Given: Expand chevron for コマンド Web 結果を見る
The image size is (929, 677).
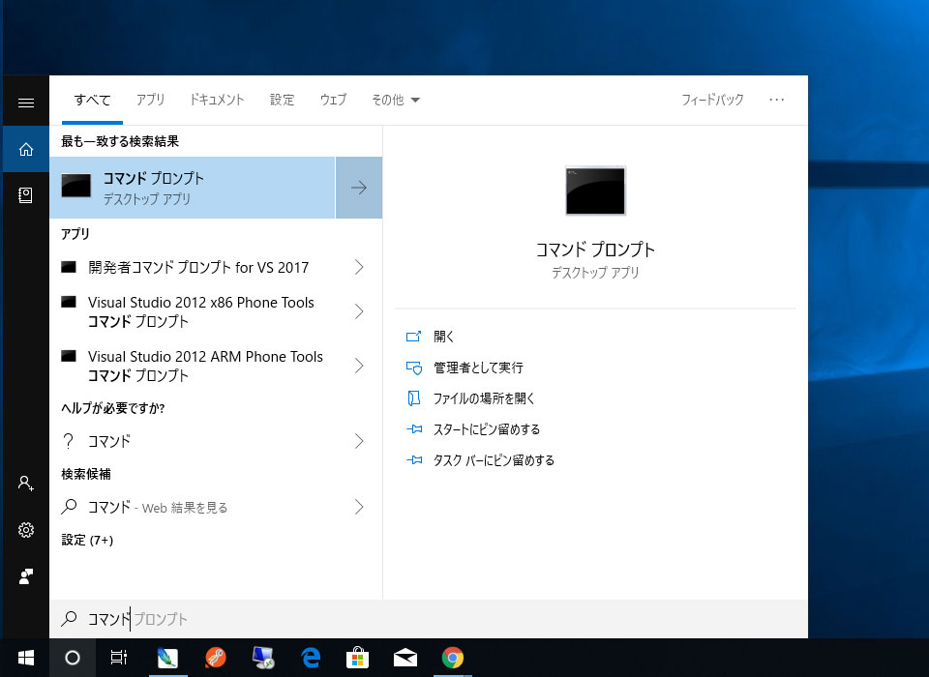Looking at the screenshot, I should pyautogui.click(x=359, y=507).
